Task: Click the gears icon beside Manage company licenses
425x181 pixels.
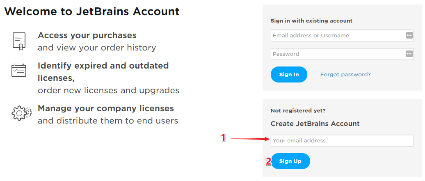Action: (22, 113)
